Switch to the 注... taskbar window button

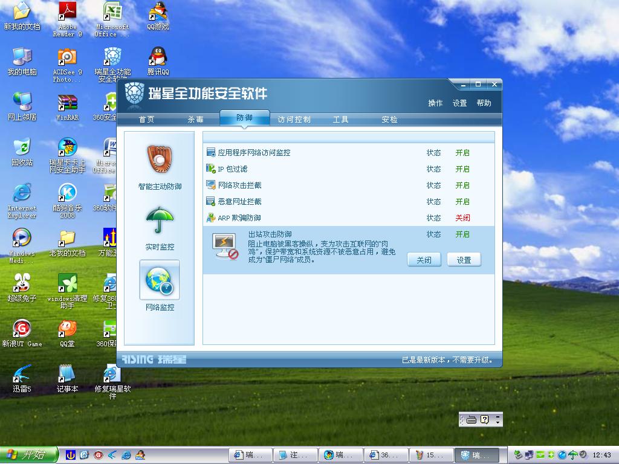click(295, 455)
